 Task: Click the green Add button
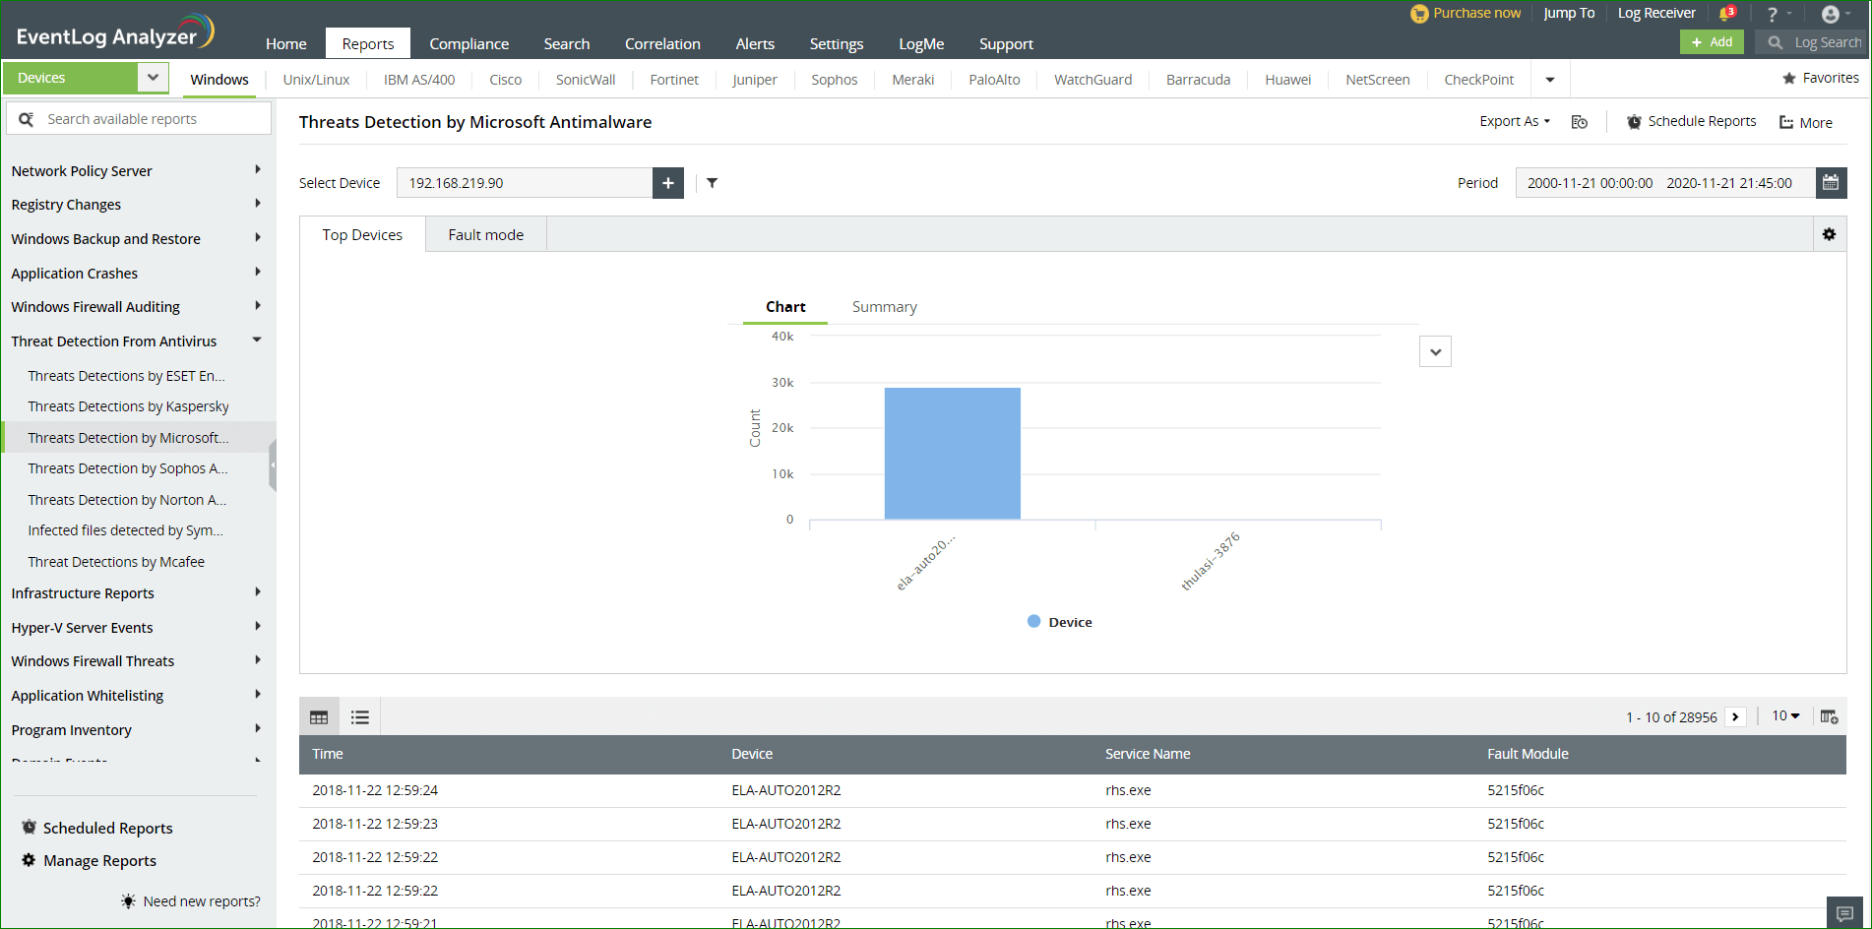coord(1712,42)
